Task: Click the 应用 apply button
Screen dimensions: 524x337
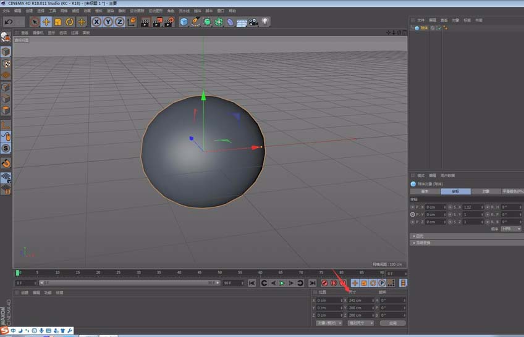Action: [x=392, y=323]
